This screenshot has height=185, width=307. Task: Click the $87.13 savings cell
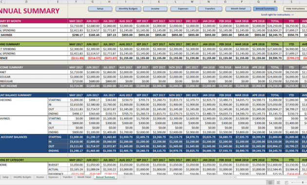click(x=109, y=35)
